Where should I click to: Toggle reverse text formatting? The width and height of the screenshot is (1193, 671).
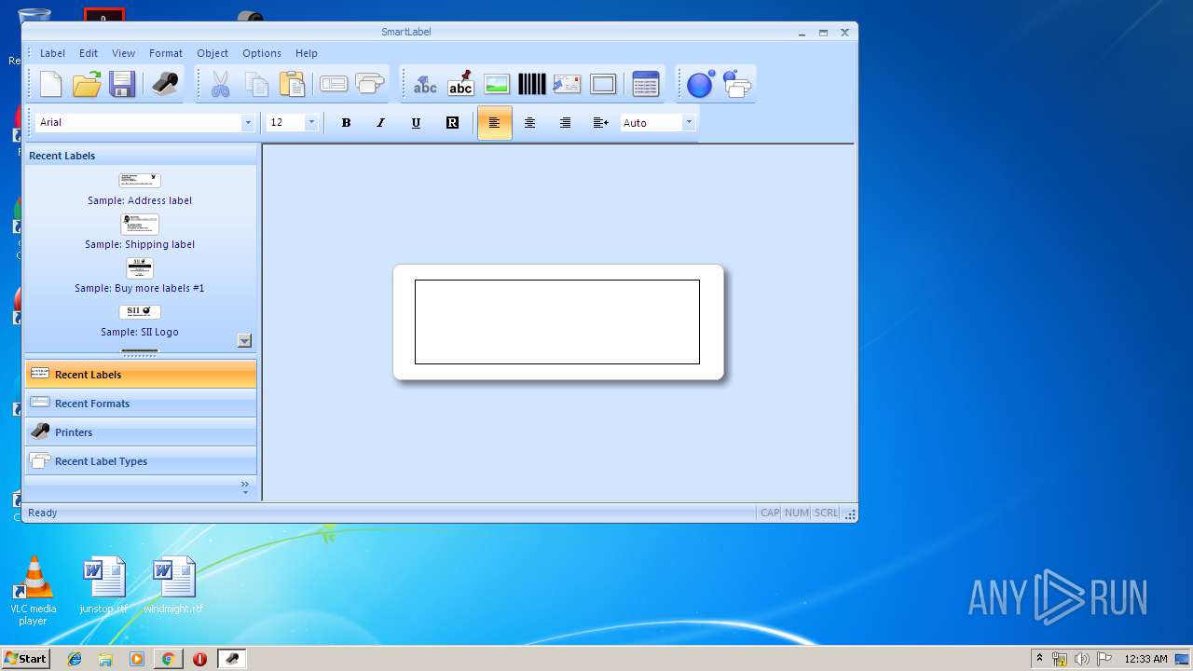click(x=452, y=123)
